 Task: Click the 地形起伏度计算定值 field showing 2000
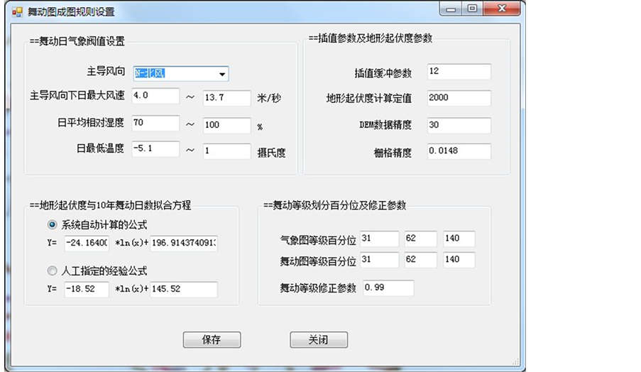click(459, 98)
